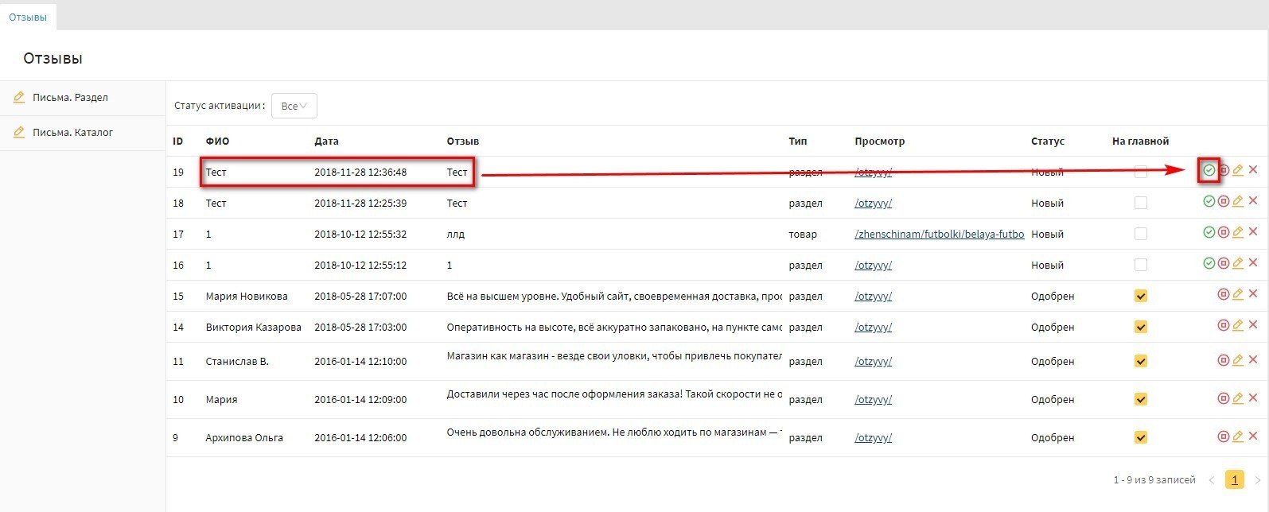Approve review ID 19 with green checkmark
This screenshot has width=1269, height=512.
pos(1209,170)
